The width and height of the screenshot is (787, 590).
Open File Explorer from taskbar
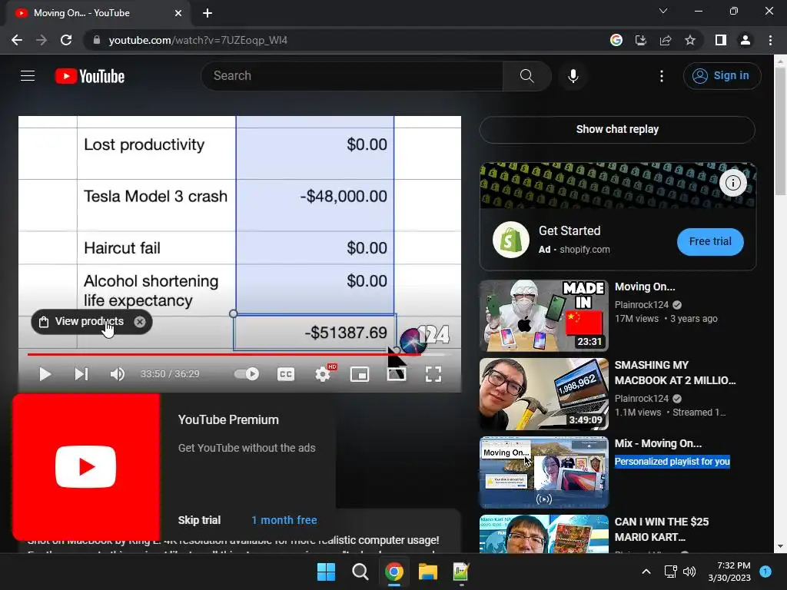(427, 572)
